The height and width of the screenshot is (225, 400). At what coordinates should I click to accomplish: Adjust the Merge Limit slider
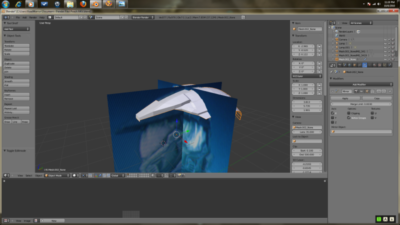[361, 104]
